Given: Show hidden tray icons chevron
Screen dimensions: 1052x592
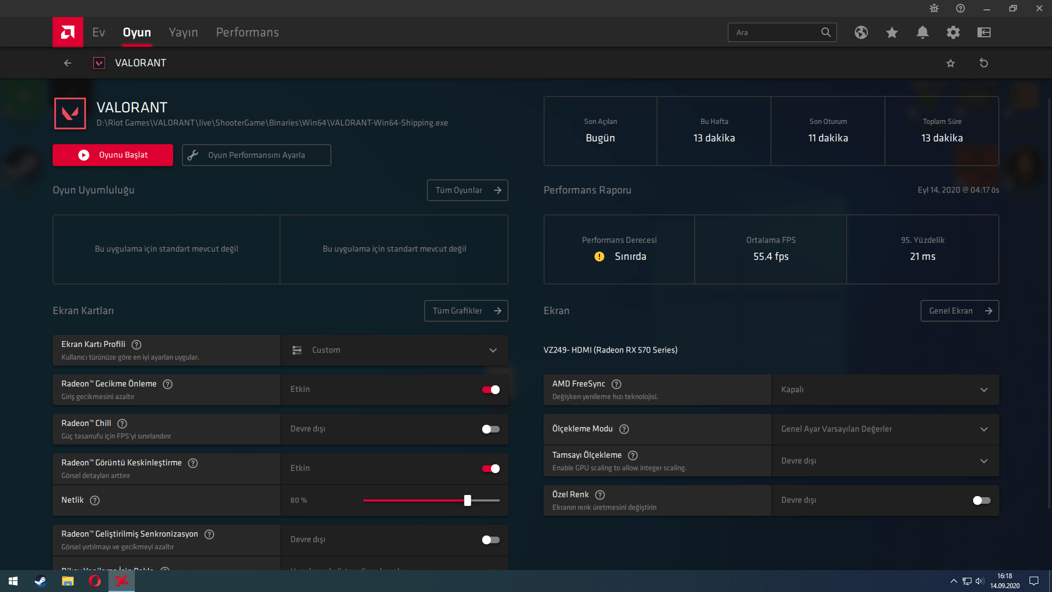Looking at the screenshot, I should [954, 581].
